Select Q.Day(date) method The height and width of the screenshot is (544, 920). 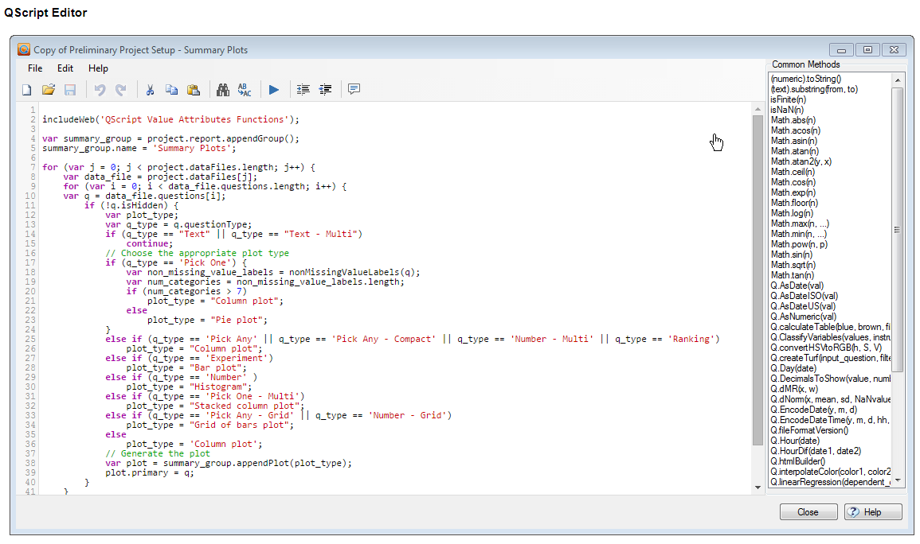(x=793, y=368)
